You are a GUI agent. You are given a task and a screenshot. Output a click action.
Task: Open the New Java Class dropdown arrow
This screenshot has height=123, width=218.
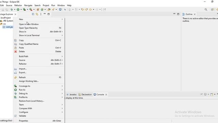click(45, 10)
